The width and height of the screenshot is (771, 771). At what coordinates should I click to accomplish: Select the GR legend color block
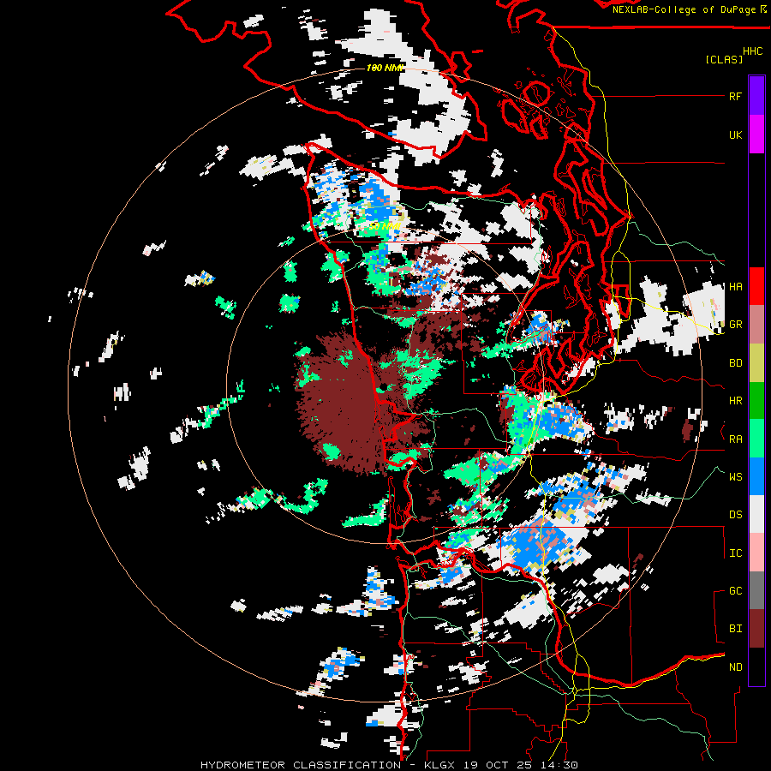point(756,325)
